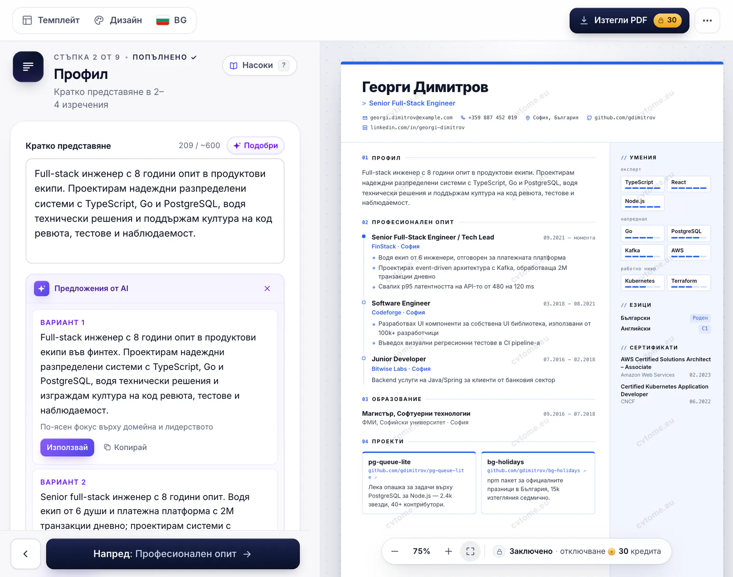The image size is (733, 577).
Task: Click the AWS Certified Solutions Architect certificate
Action: (x=666, y=367)
